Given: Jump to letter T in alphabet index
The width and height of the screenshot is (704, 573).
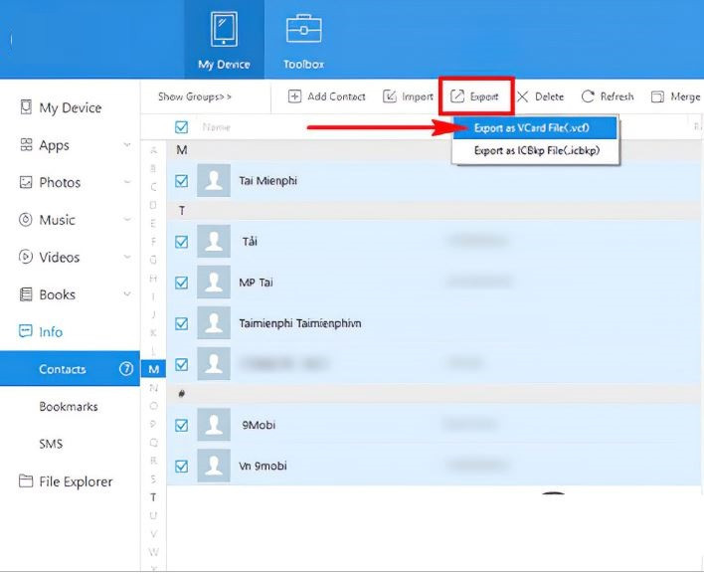Looking at the screenshot, I should click(x=153, y=496).
